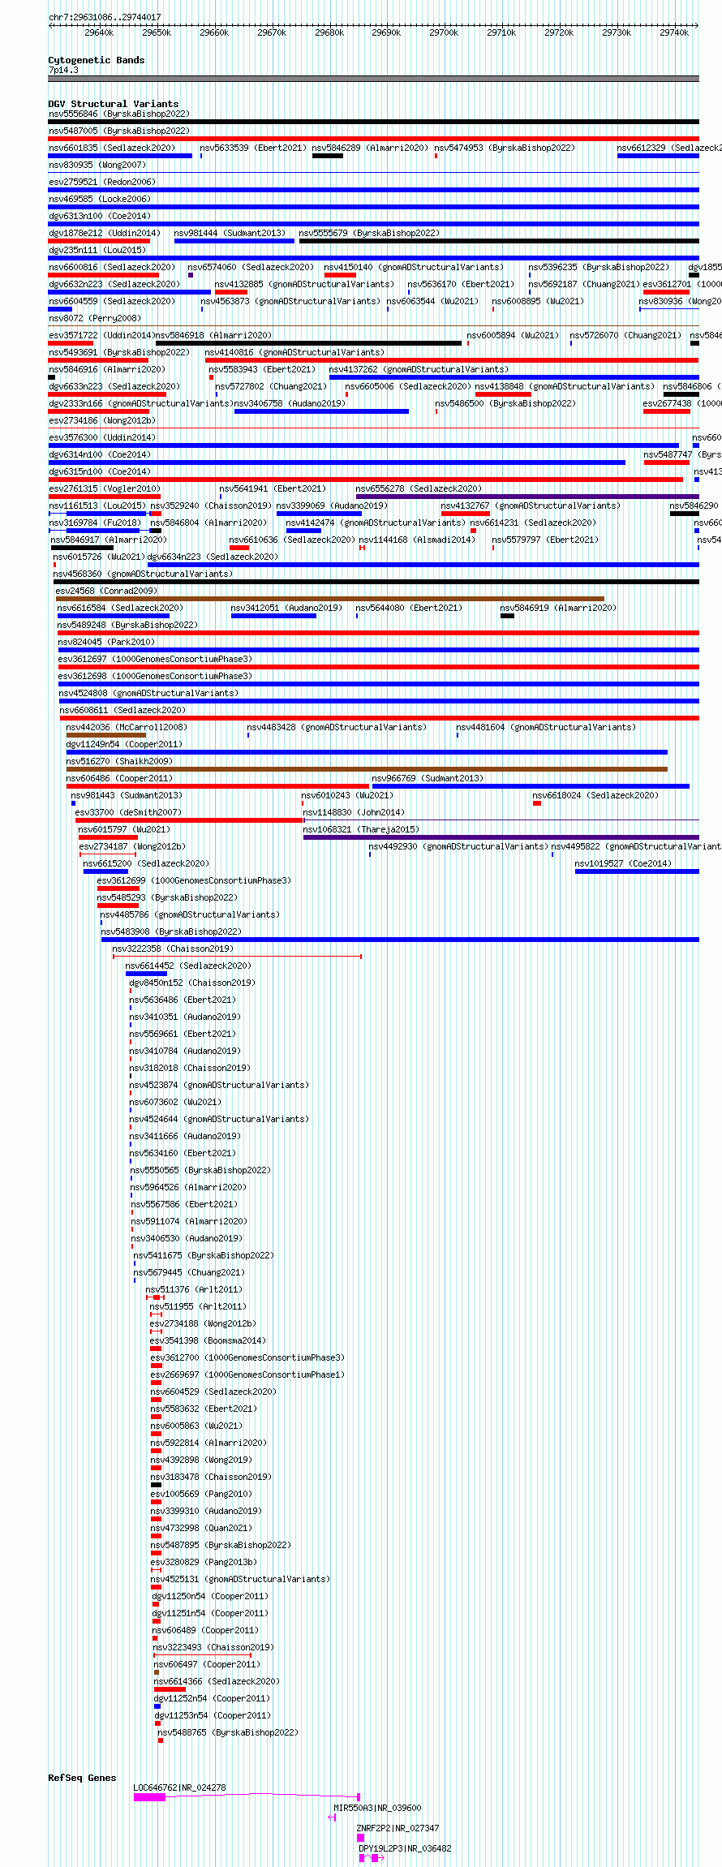Select nsv1068321 (Thareja2015) label
Viewport: 722px width, 1867px height.
(361, 829)
